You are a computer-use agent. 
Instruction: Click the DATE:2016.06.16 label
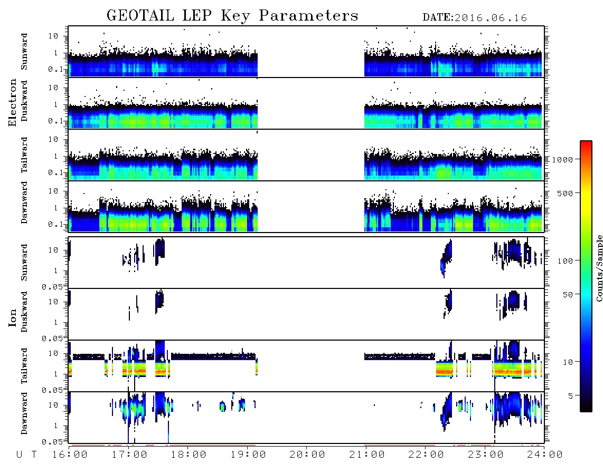pos(475,18)
